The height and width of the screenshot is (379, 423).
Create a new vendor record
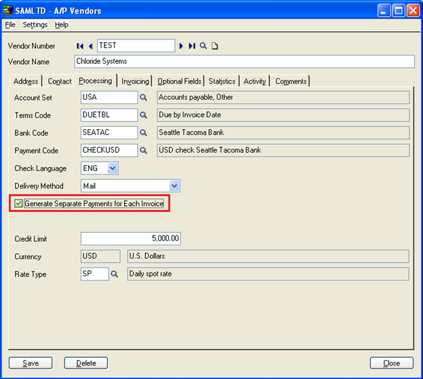(x=215, y=46)
